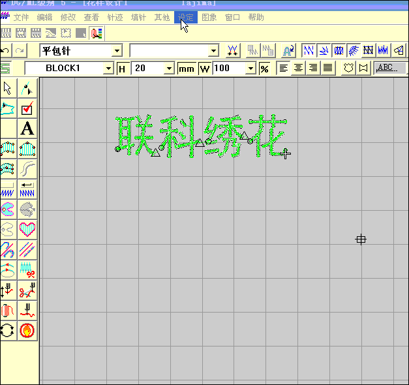Viewport: 409px width, 385px height.
Task: Toggle center text alignment
Action: point(299,68)
